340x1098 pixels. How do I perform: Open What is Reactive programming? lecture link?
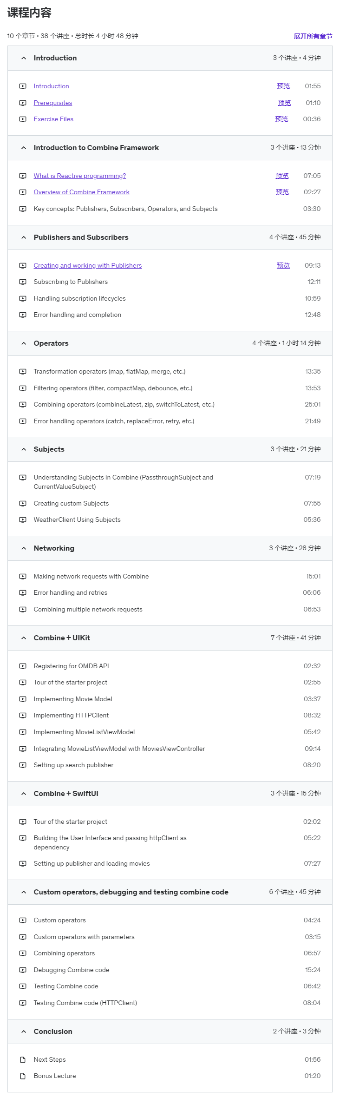tap(80, 176)
